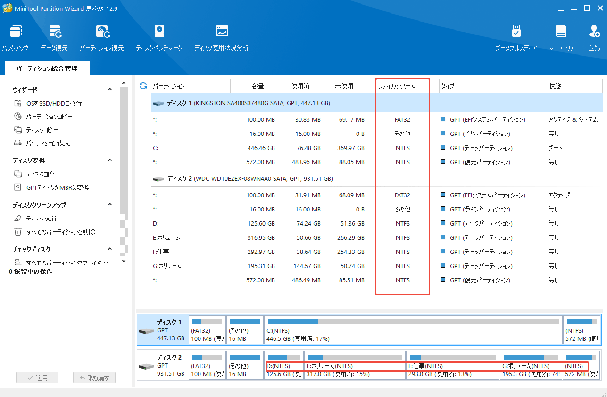
Task: Select the G:ボリューム partition row
Action: coord(377,266)
